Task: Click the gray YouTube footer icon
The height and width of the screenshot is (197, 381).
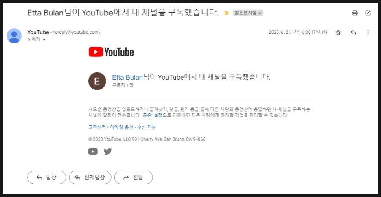Action: point(93,152)
